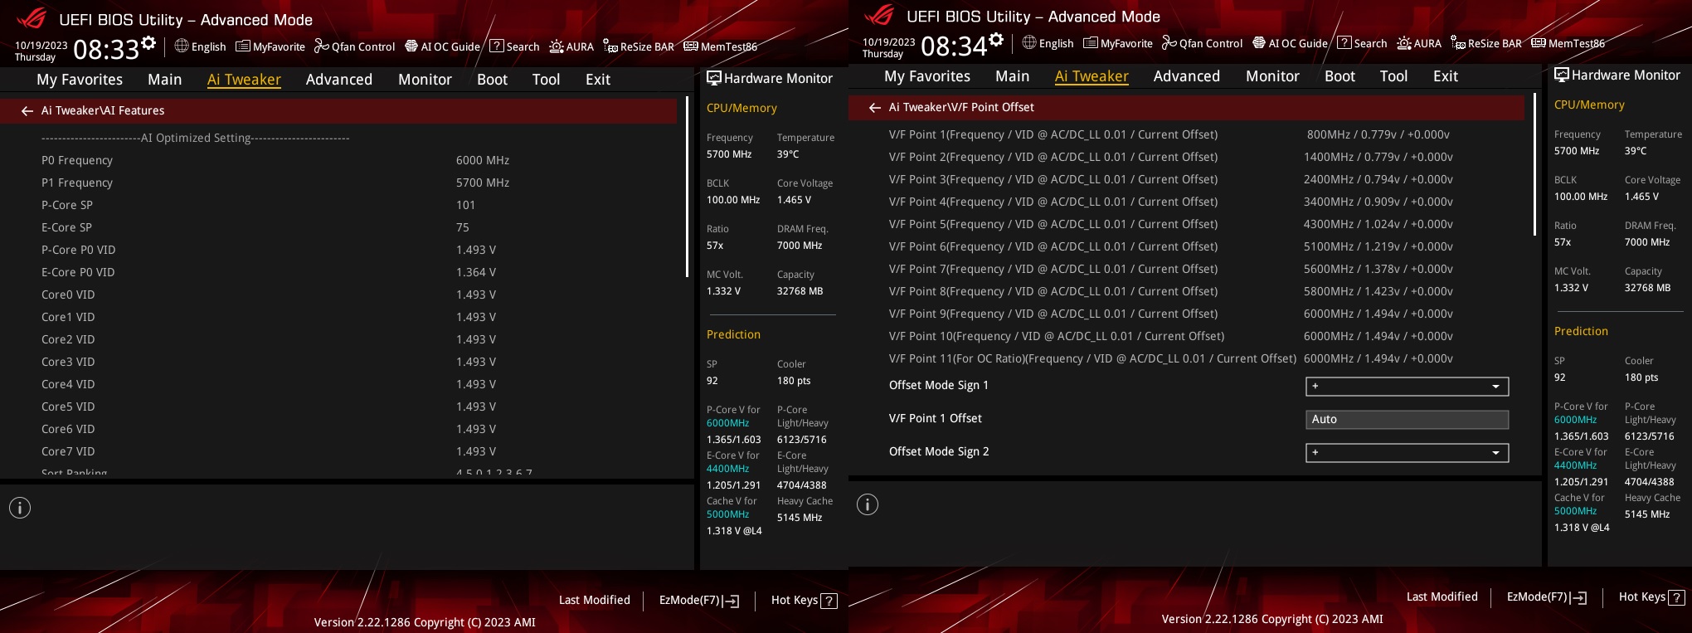Screen dimensions: 1692x633
Task: Toggle ReSize BAR in the right window
Action: point(1486,43)
